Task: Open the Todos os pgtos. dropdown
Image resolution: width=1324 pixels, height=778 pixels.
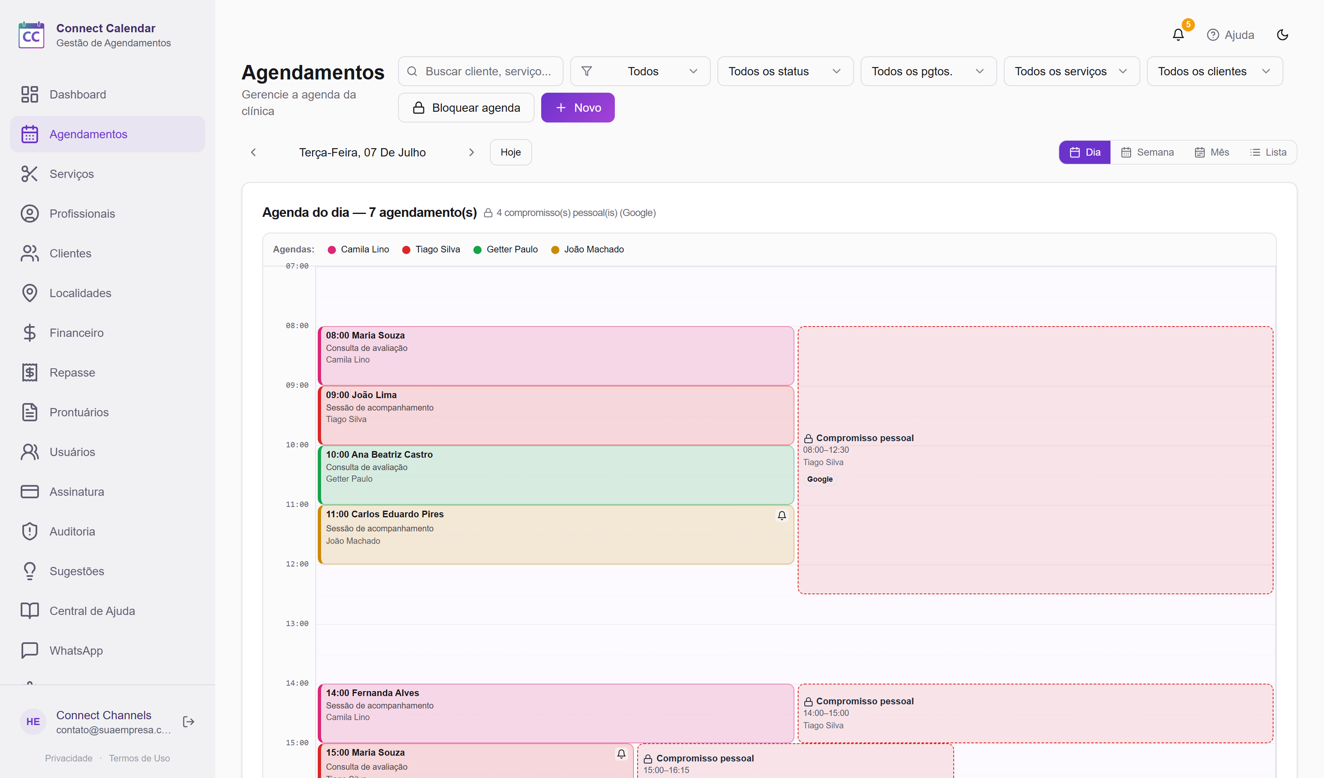Action: point(928,72)
